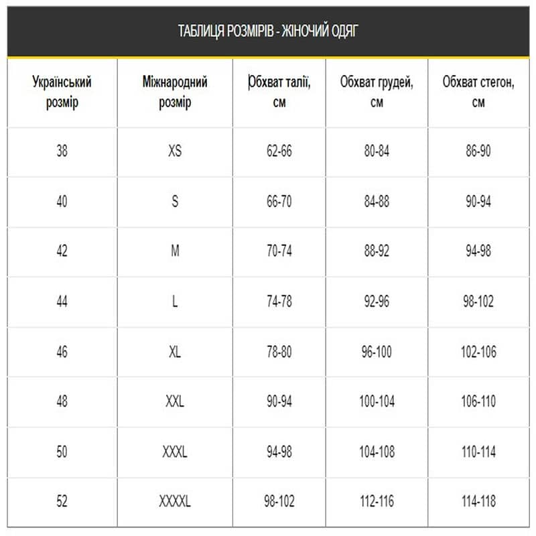Select the chest value 100-104 cell
Image resolution: width=536 pixels, height=536 pixels.
[377, 402]
